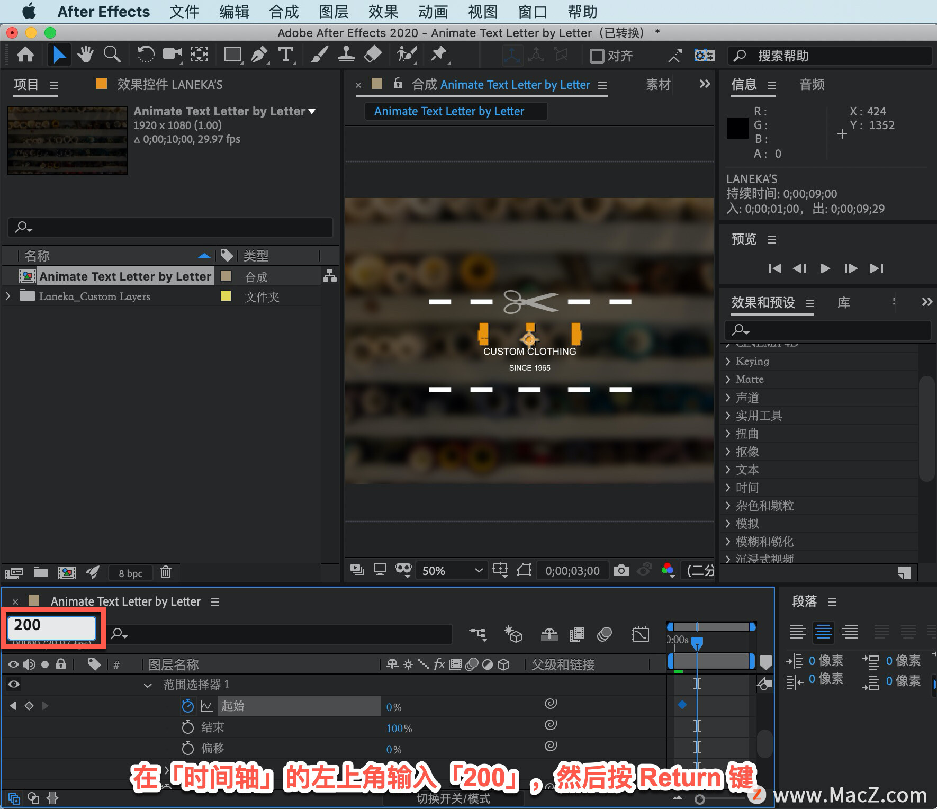Toggle stopwatch for the End property
This screenshot has width=937, height=809.
187,727
